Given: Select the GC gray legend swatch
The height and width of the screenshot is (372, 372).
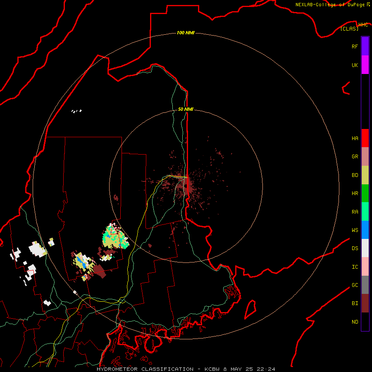Looking at the screenshot, I should coord(365,285).
